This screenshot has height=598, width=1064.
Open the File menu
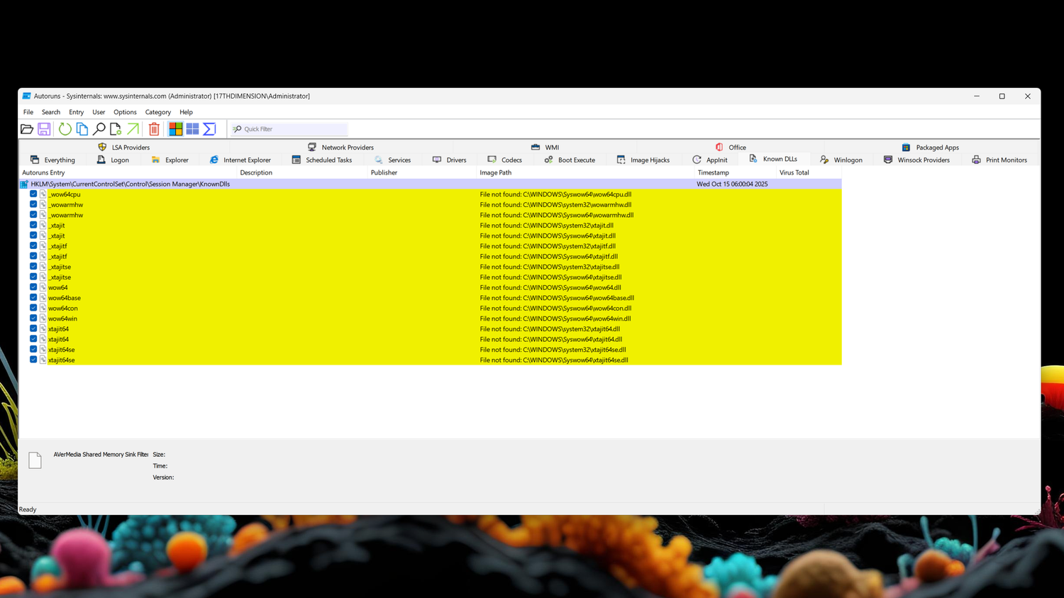coord(28,112)
